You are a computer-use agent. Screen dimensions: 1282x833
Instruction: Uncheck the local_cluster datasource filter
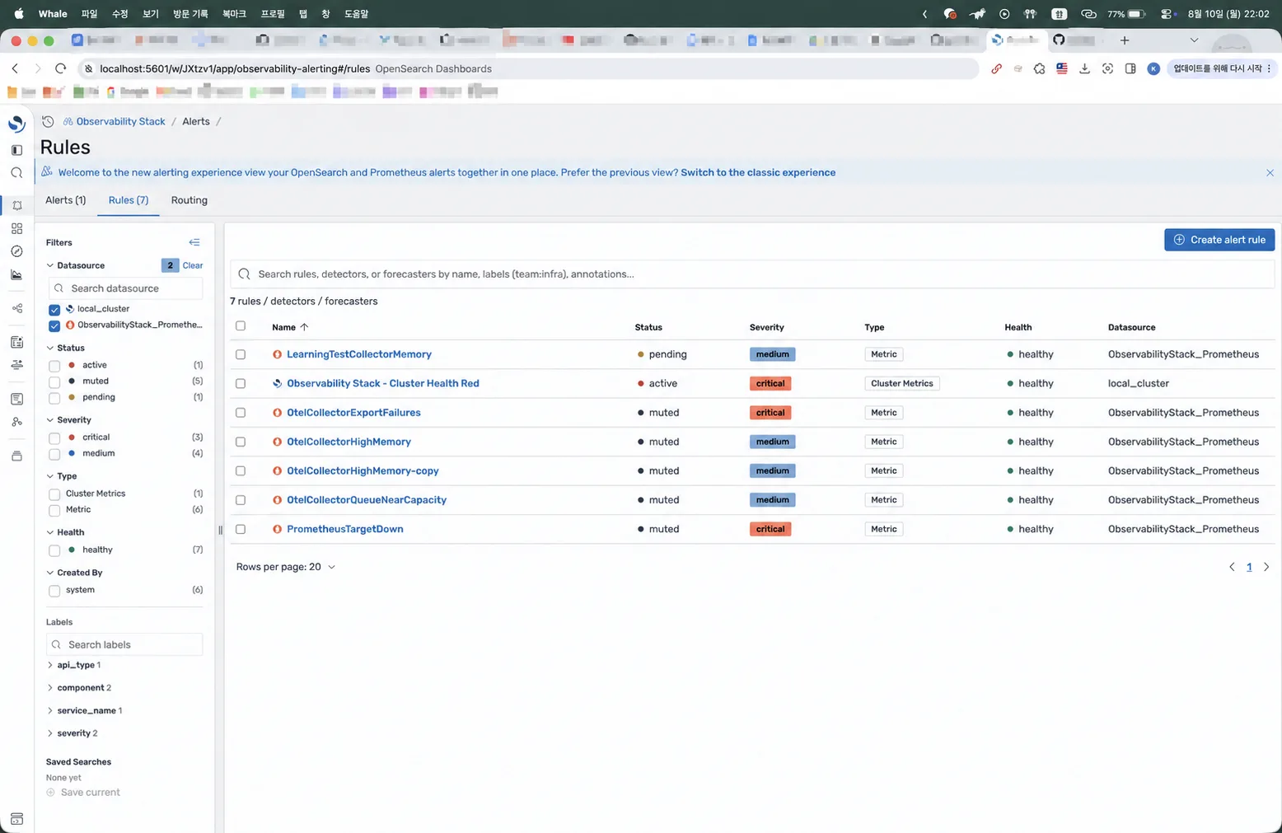click(x=54, y=310)
